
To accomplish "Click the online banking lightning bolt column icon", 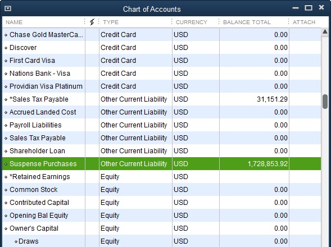I will tap(92, 22).
